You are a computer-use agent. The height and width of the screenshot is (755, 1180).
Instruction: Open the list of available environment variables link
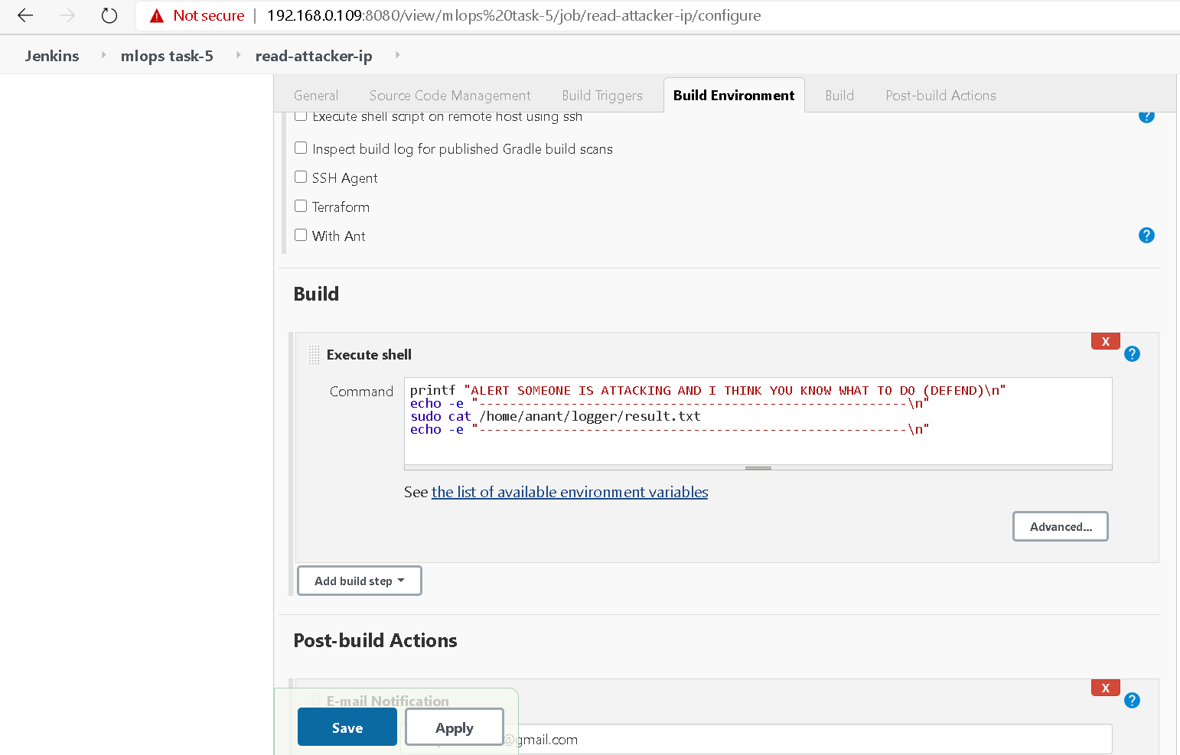click(x=569, y=493)
